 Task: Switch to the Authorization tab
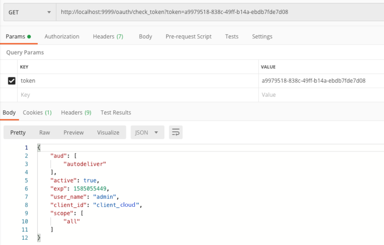tap(62, 36)
